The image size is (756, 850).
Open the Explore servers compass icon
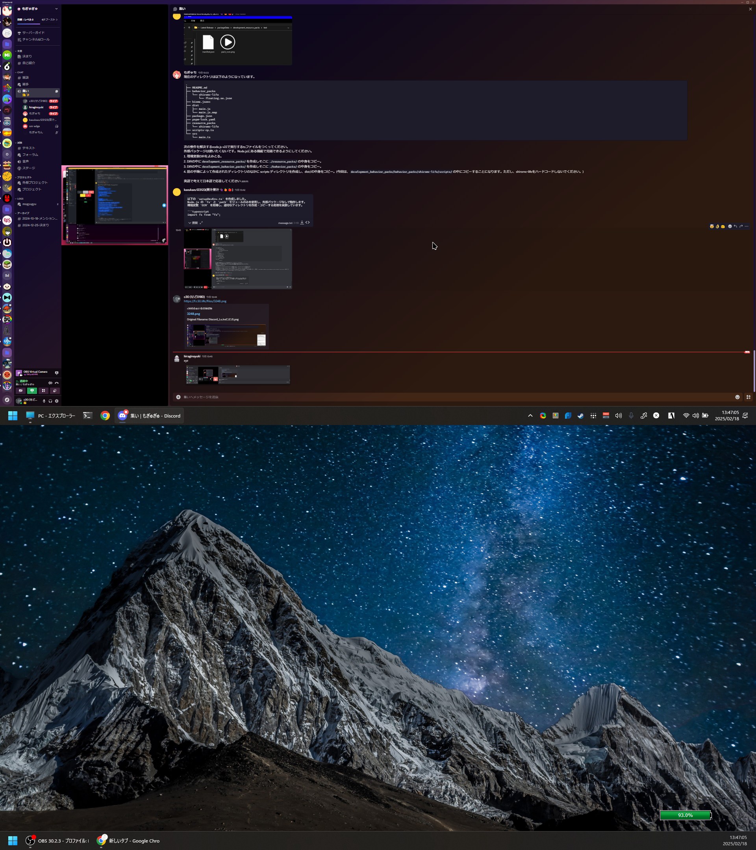pos(7,400)
